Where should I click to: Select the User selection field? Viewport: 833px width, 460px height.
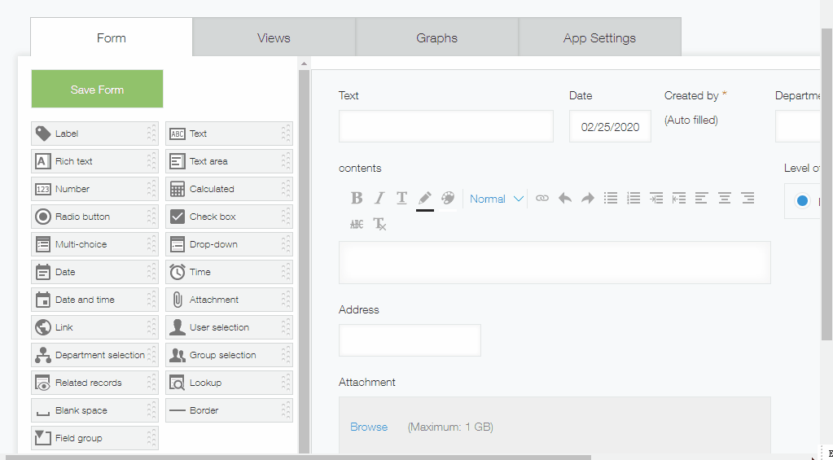point(229,327)
